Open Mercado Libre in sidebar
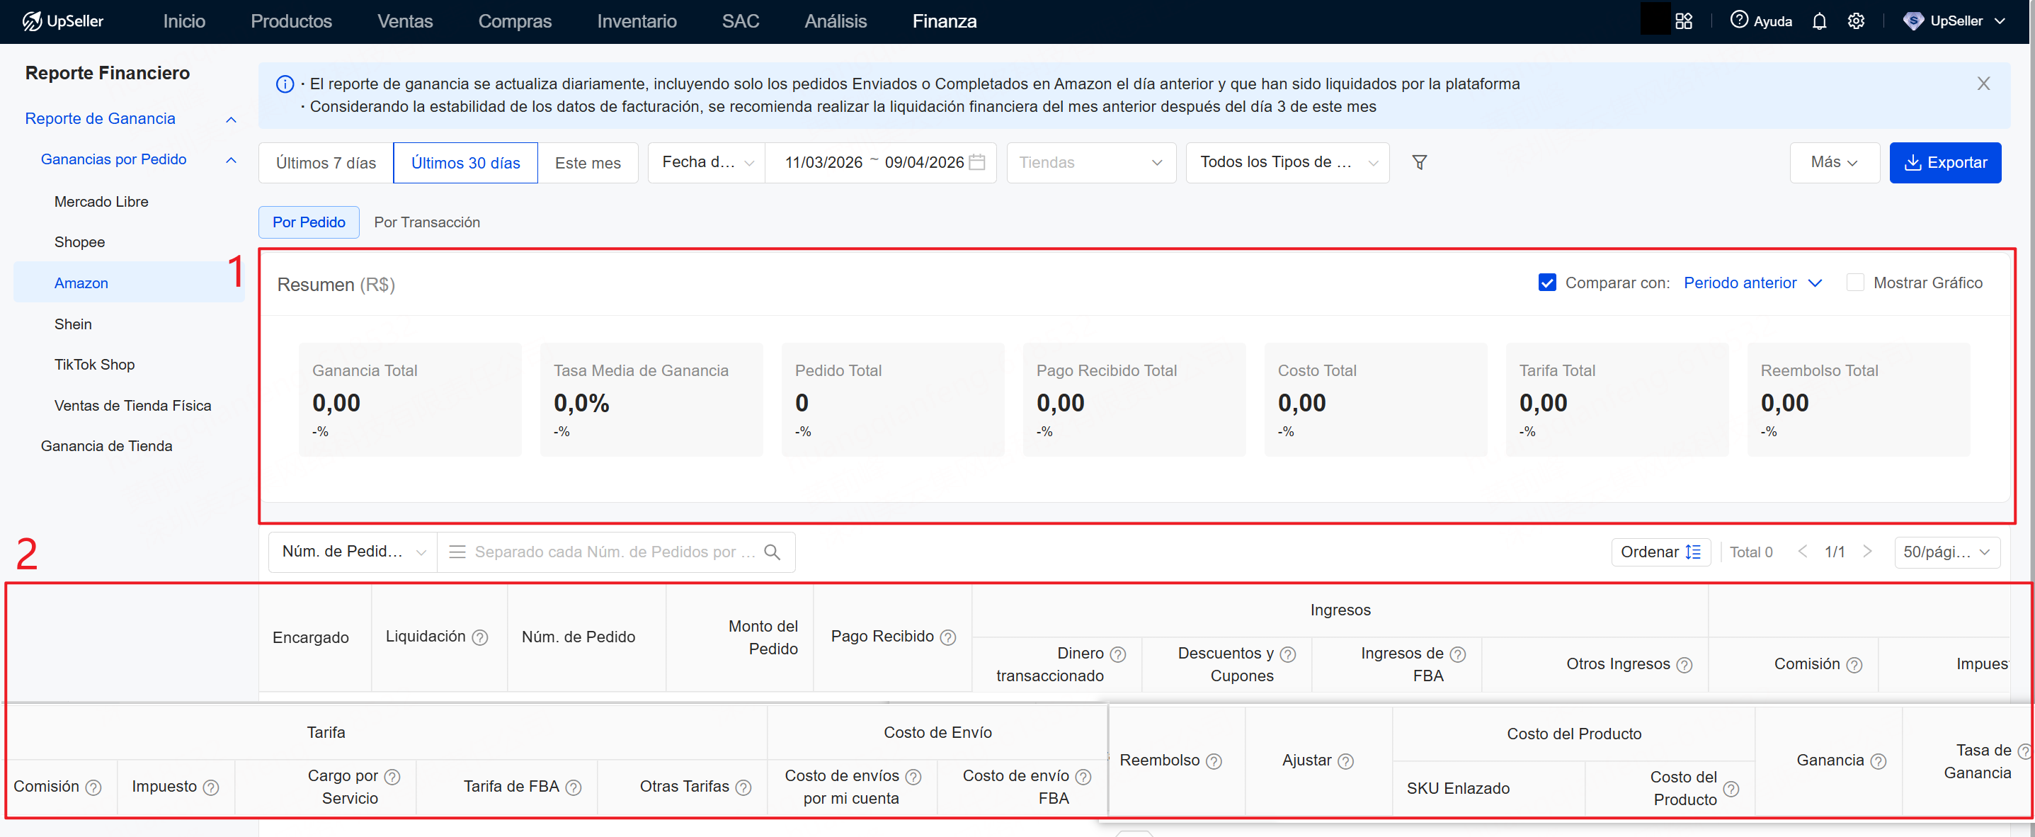This screenshot has height=837, width=2035. point(101,202)
